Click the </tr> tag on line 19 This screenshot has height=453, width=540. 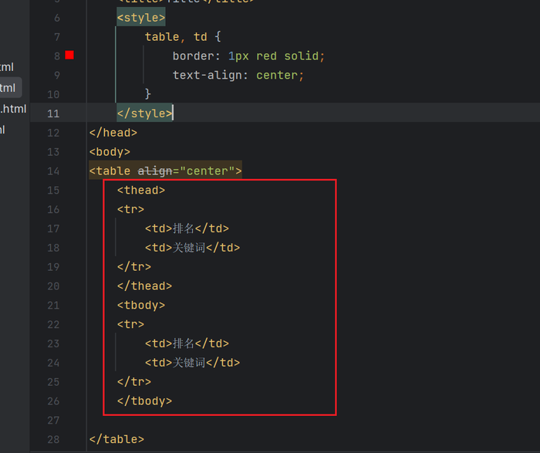click(x=134, y=267)
